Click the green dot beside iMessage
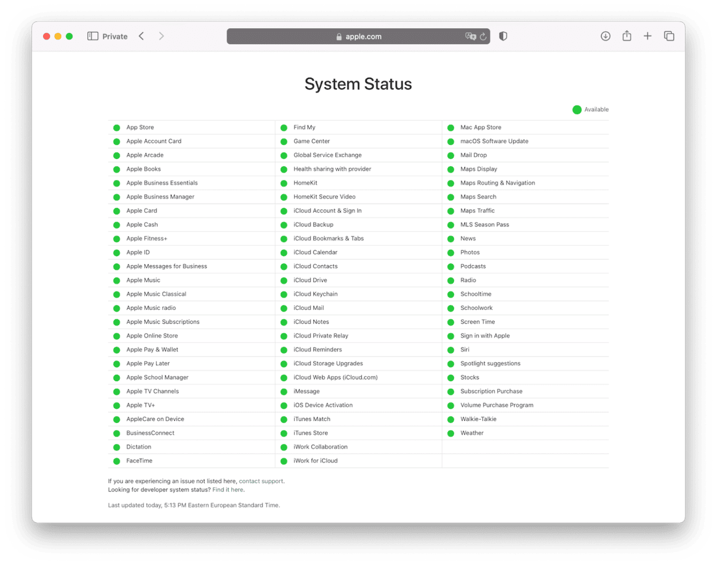 [x=284, y=392]
